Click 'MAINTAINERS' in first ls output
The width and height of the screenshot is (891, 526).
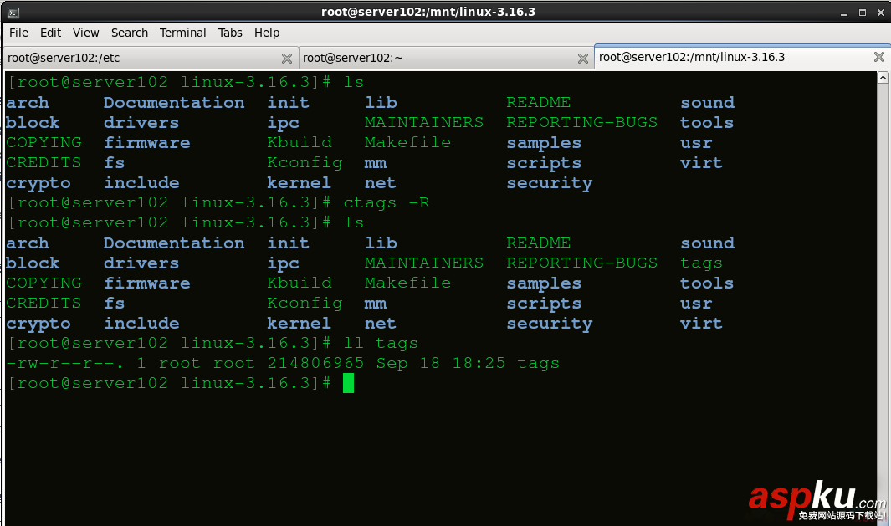(x=424, y=122)
